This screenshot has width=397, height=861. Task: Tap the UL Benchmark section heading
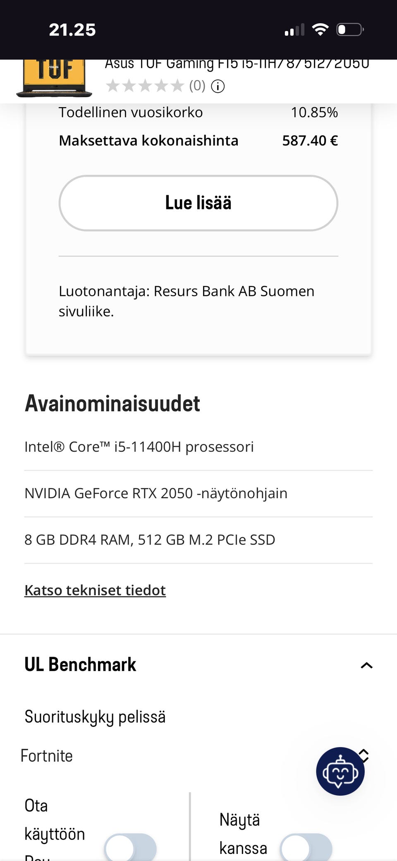click(x=80, y=664)
